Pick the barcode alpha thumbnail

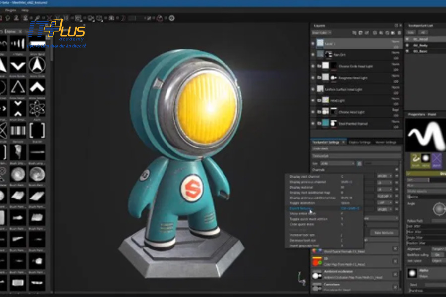click(18, 130)
